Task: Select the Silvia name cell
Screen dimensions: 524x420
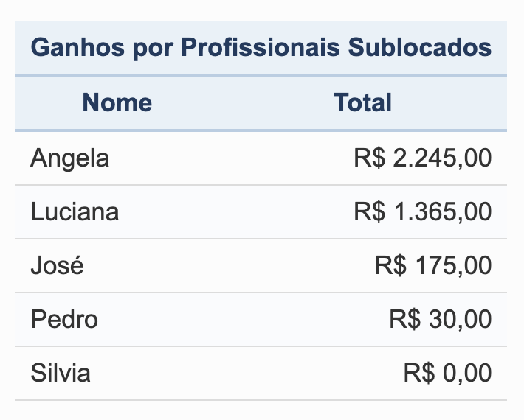Action: [61, 373]
